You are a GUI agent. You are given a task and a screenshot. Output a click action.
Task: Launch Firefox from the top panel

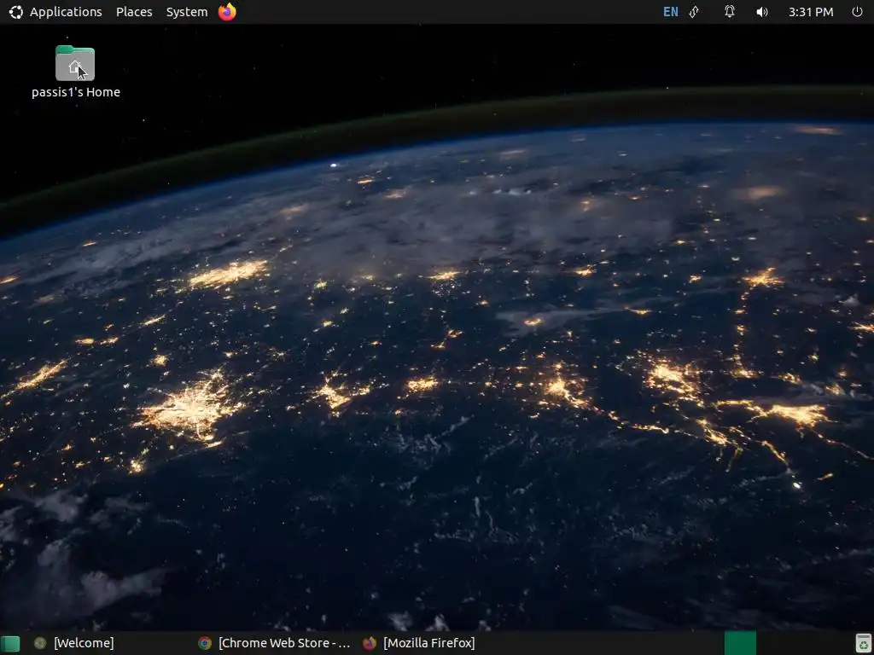(227, 12)
